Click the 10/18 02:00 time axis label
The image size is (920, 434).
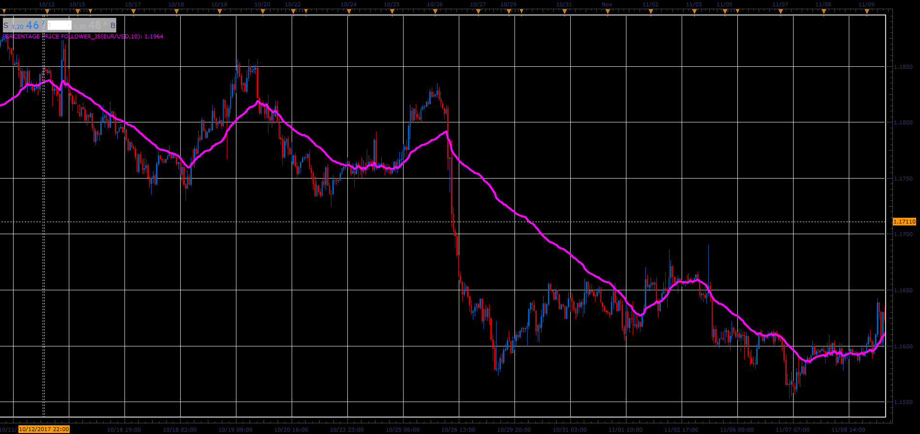coord(180,430)
